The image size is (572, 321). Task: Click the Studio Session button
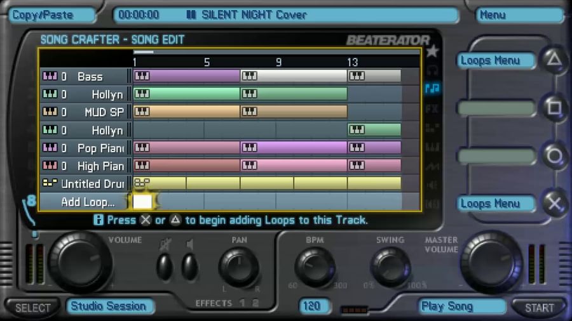click(x=110, y=306)
